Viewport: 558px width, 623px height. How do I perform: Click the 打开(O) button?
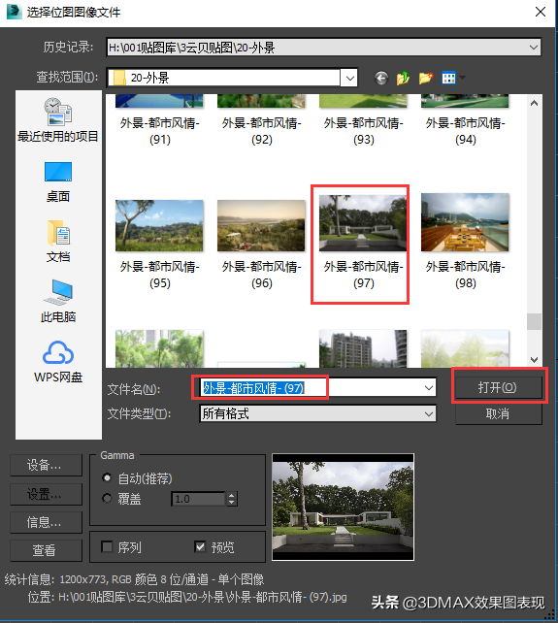tap(497, 387)
